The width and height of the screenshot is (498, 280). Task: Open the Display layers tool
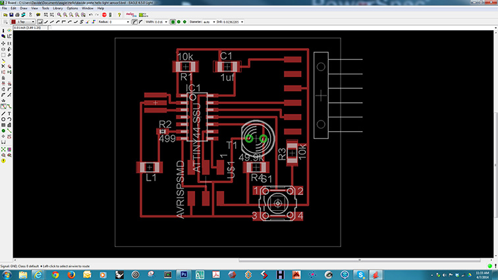pos(3,36)
